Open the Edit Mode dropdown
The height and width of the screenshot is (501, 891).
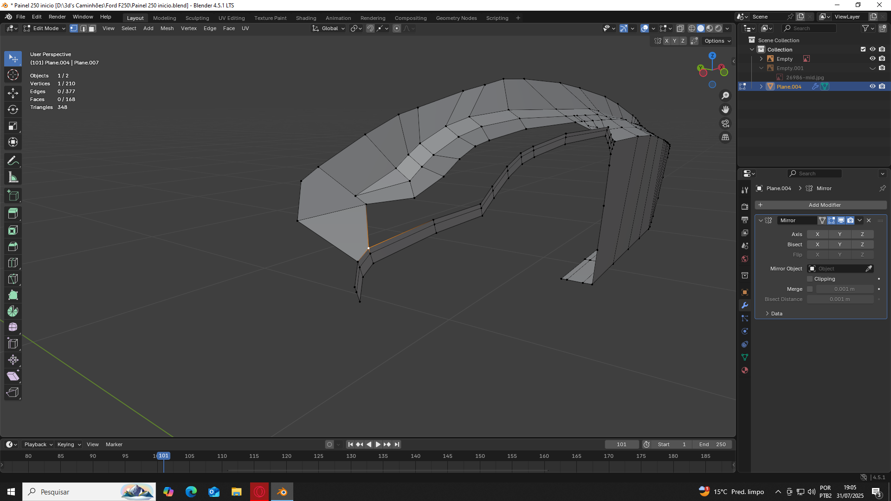[45, 29]
